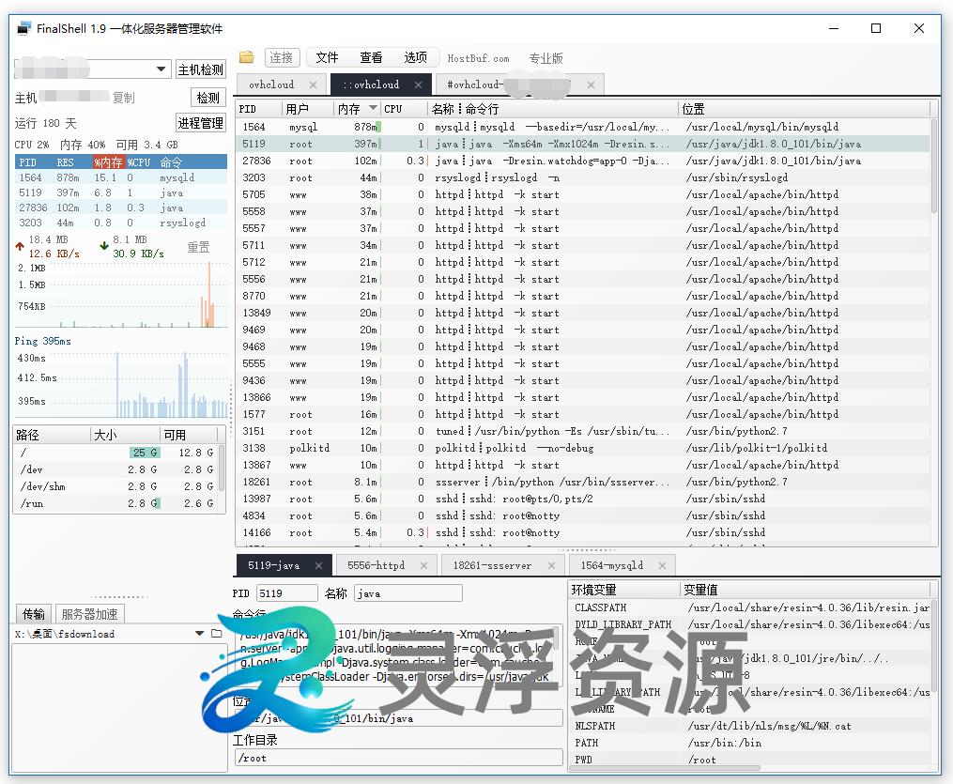
Task: Select process row PID 1564 mysqld
Action: (582, 127)
